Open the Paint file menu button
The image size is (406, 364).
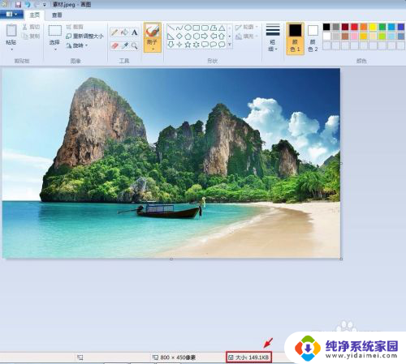coord(11,14)
